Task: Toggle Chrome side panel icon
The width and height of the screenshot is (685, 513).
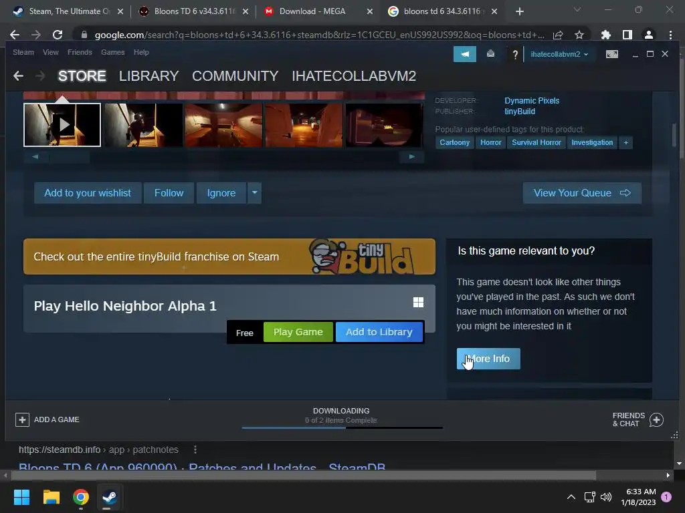Action: point(627,35)
